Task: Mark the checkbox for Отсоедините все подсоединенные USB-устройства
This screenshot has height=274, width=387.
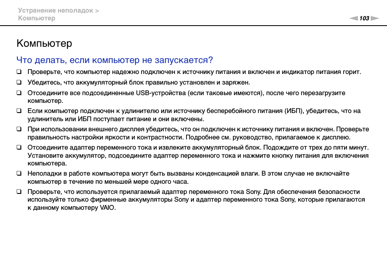Action: [x=19, y=93]
